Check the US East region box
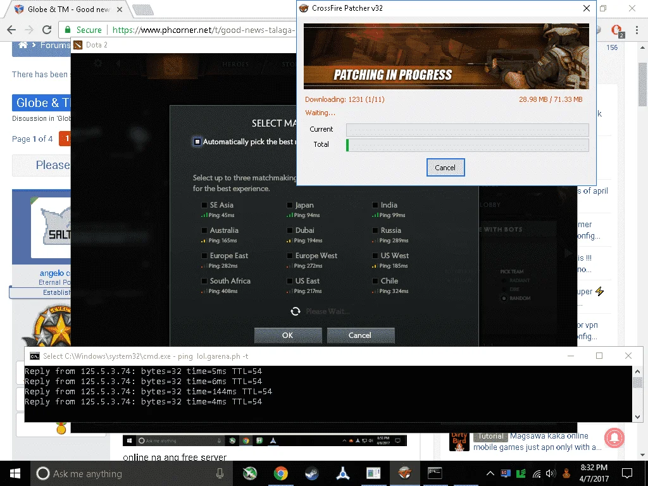 tap(290, 281)
